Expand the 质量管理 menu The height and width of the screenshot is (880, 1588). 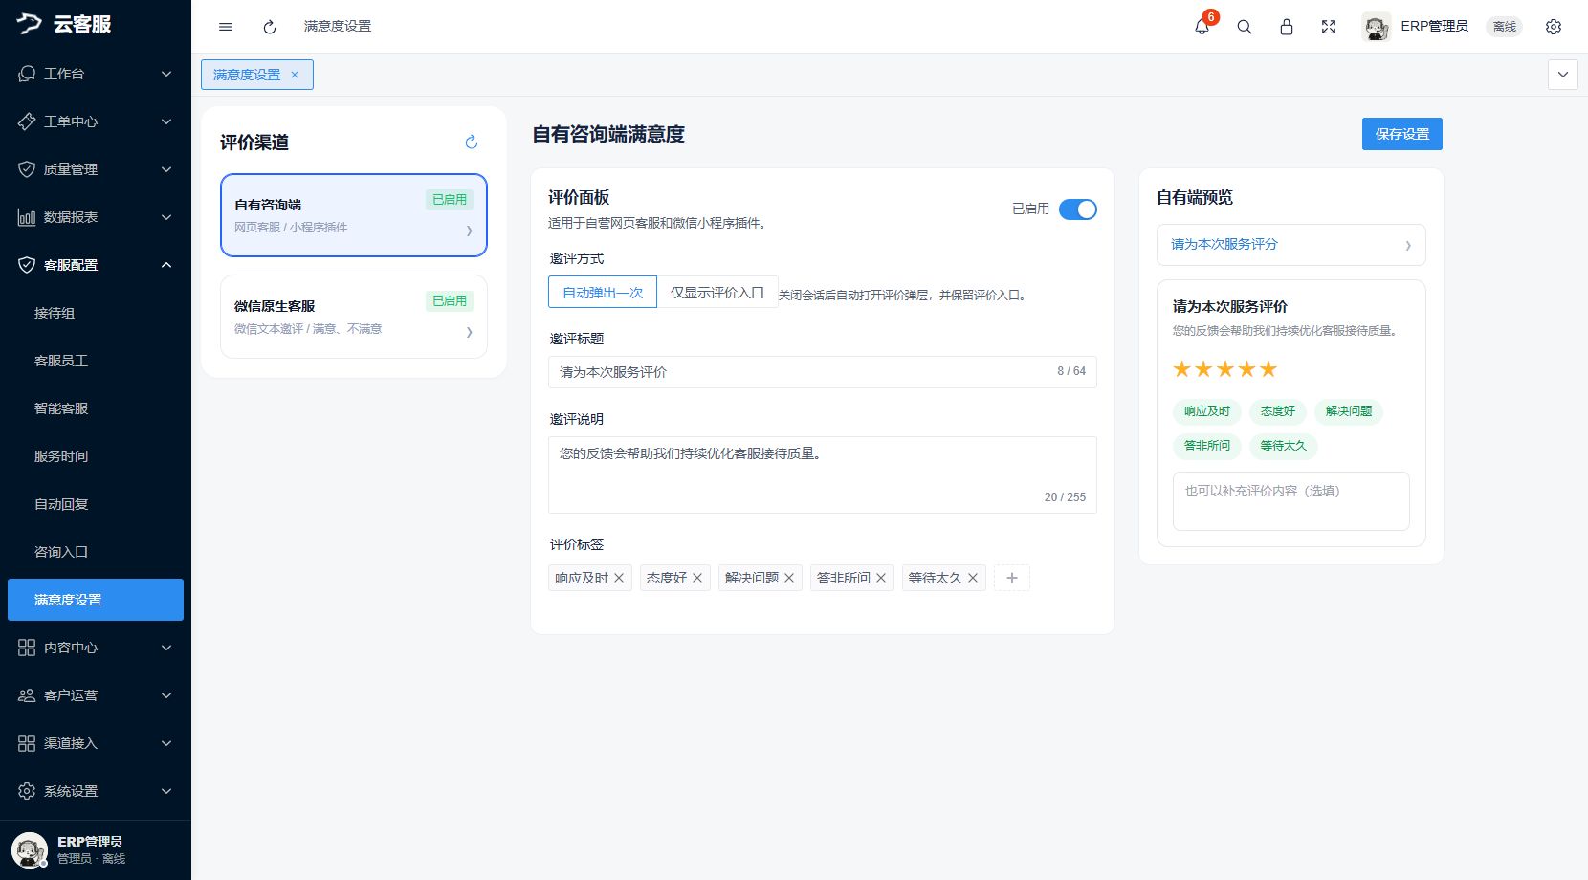(x=96, y=169)
